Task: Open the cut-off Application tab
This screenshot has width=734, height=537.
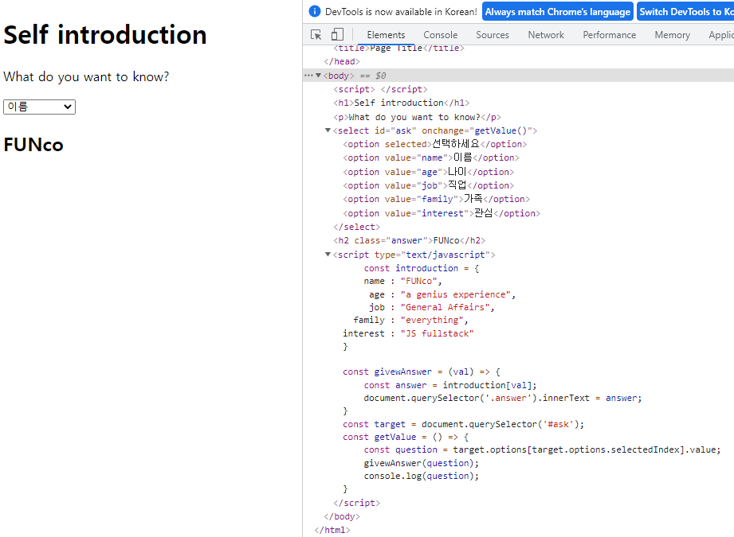Action: 721,34
